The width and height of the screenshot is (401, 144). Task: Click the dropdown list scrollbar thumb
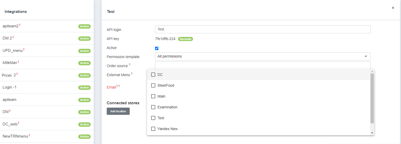pos(372,98)
